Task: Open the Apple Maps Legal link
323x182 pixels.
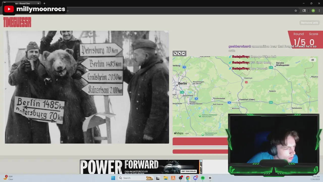Action: point(187,133)
